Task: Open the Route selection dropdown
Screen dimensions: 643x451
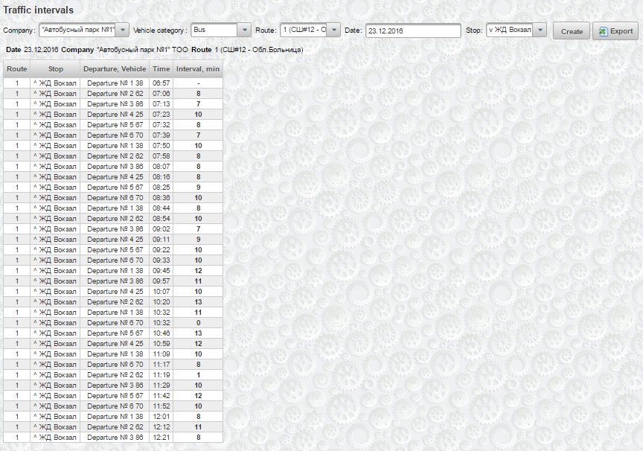Action: 334,31
